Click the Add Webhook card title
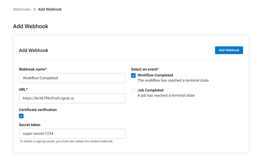The width and height of the screenshot is (261, 167). click(x=33, y=50)
